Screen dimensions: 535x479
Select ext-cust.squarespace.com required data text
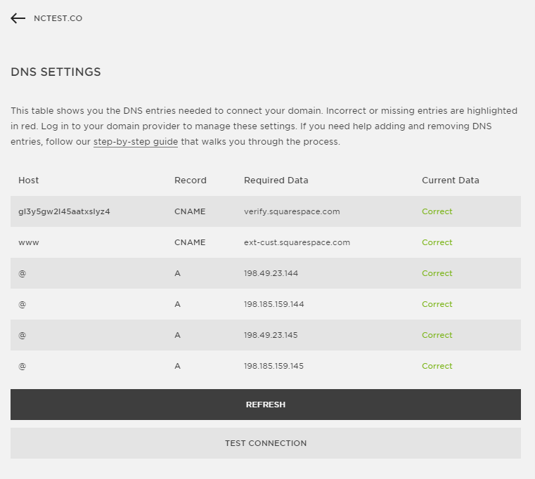coord(297,242)
